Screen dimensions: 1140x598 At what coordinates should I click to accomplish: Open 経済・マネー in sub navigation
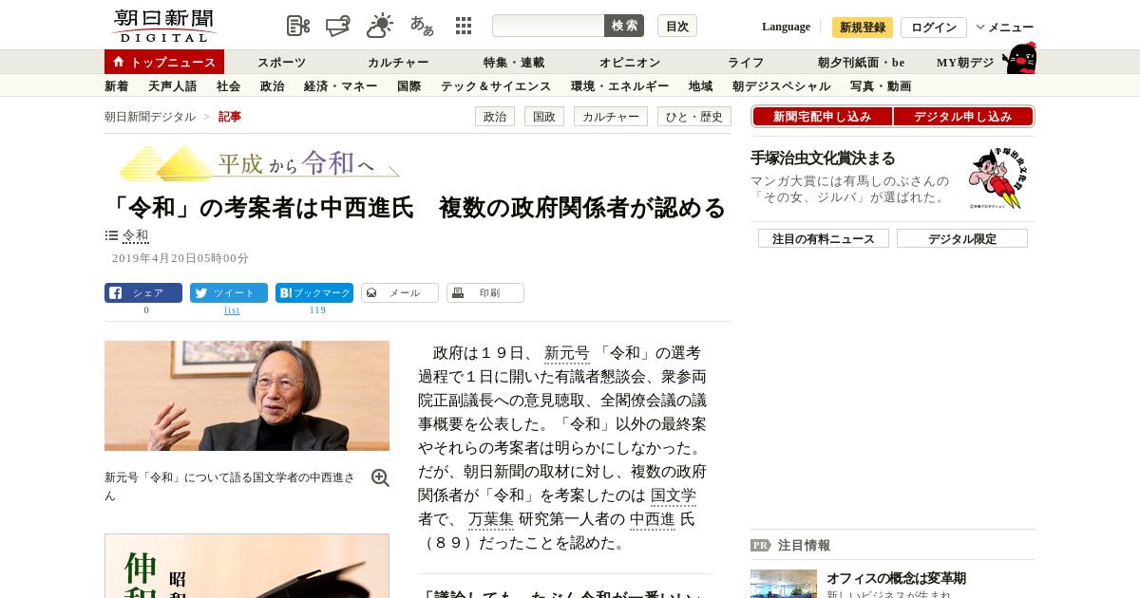tap(341, 86)
